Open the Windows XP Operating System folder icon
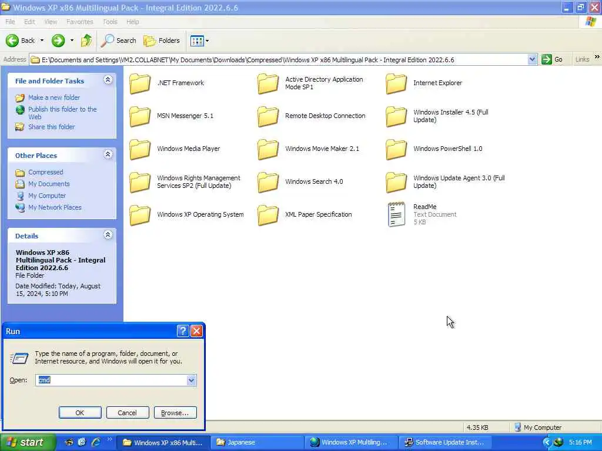The image size is (602, 451). [140, 215]
